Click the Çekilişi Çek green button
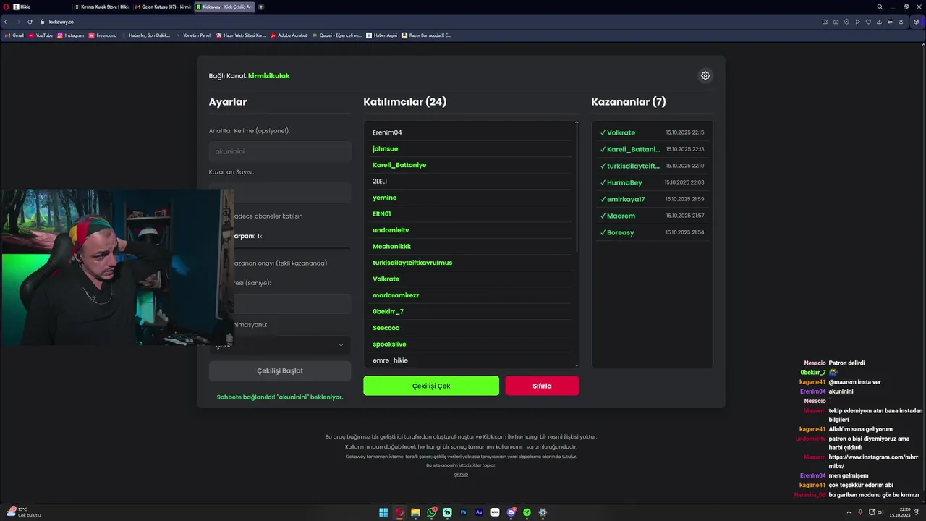The height and width of the screenshot is (521, 926). [x=431, y=386]
